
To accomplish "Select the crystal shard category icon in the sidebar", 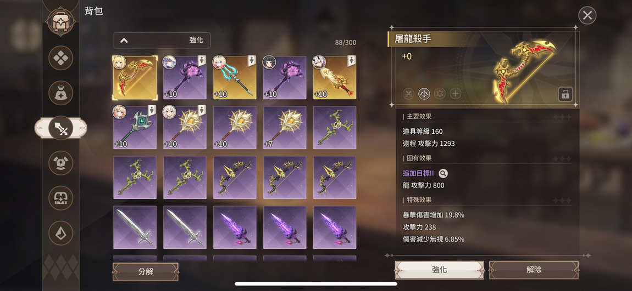I will (x=61, y=233).
